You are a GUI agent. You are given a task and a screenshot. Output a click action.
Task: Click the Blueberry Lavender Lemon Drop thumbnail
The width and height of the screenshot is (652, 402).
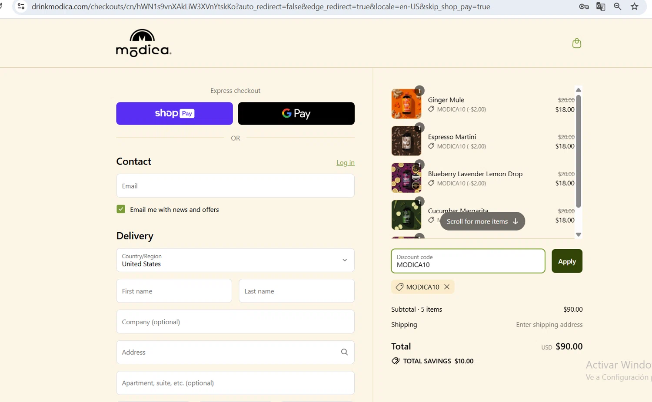(406, 178)
